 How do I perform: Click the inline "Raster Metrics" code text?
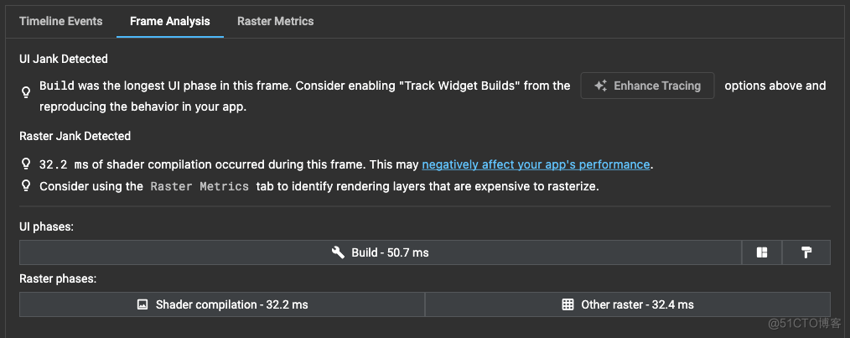200,186
